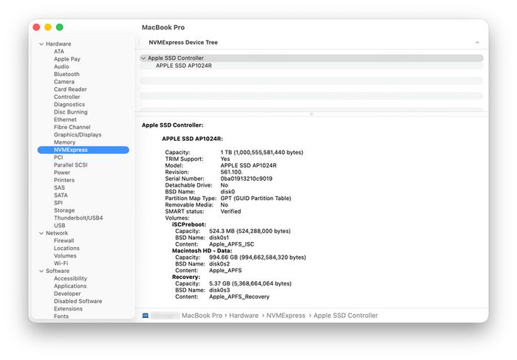
Task: Show Wi-Fi network information
Action: (x=61, y=263)
